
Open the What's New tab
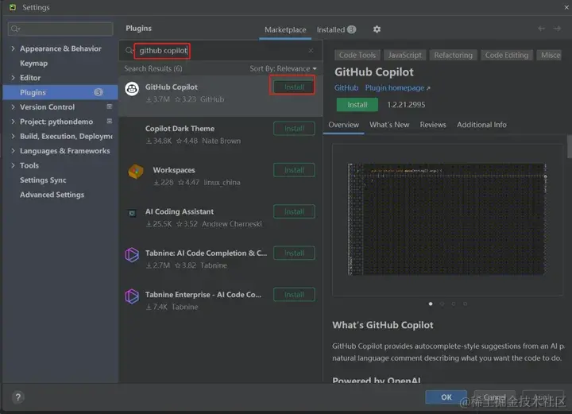pyautogui.click(x=389, y=125)
